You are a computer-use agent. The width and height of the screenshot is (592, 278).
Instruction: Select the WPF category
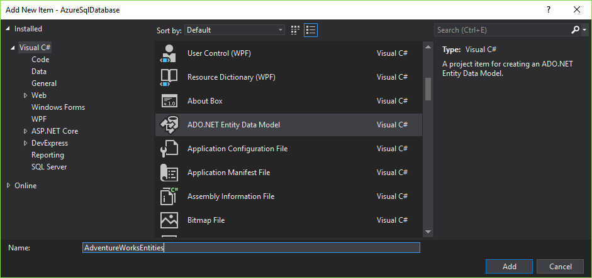click(x=39, y=119)
